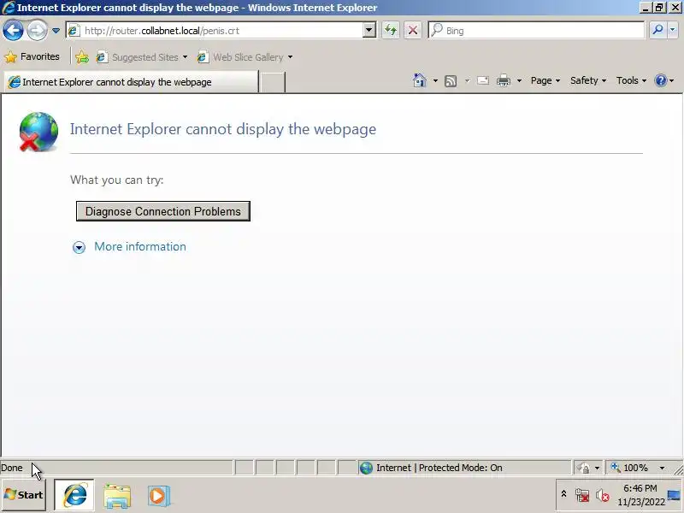Image resolution: width=684 pixels, height=513 pixels.
Task: Refresh the page with green arrows icon
Action: click(391, 31)
